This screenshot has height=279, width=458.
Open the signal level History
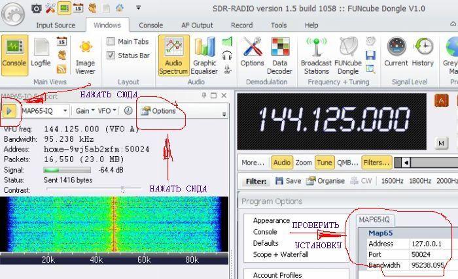pyautogui.click(x=423, y=52)
